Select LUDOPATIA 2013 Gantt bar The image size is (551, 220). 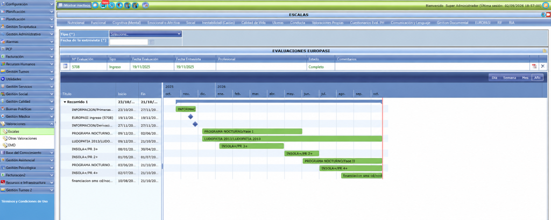292,139
